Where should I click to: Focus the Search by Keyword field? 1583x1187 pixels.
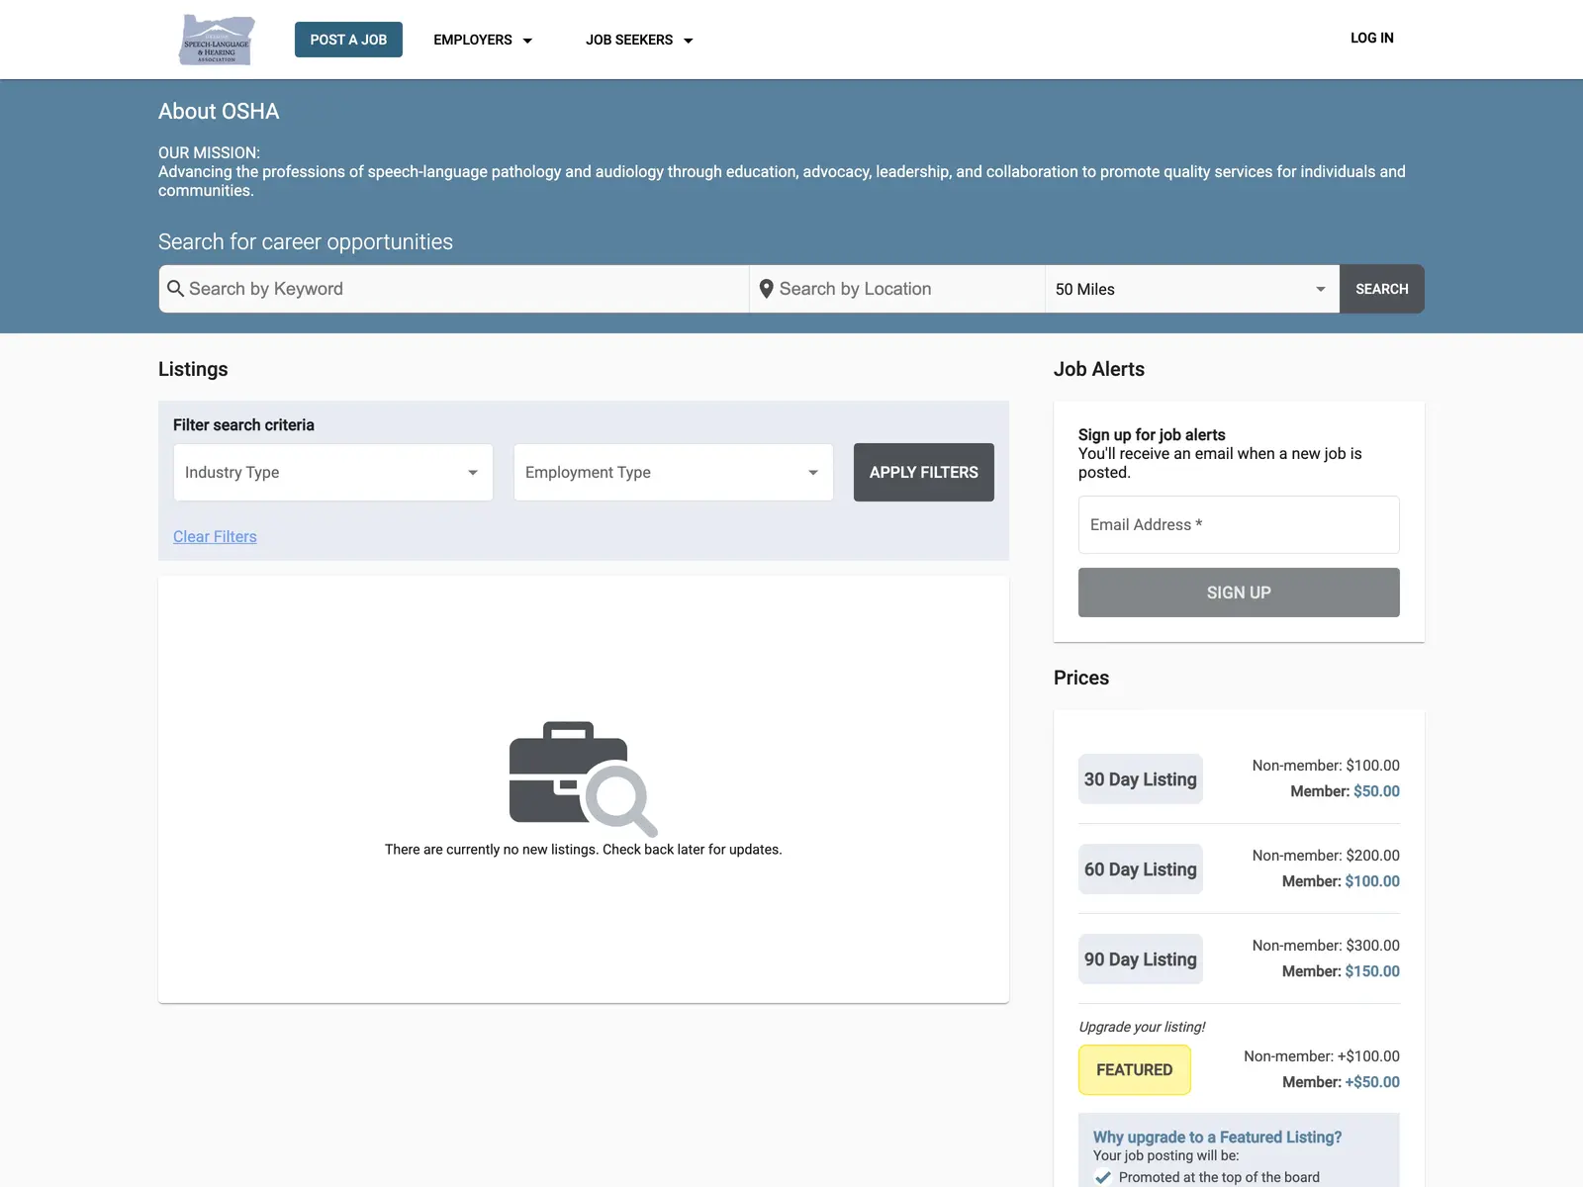[x=454, y=289]
